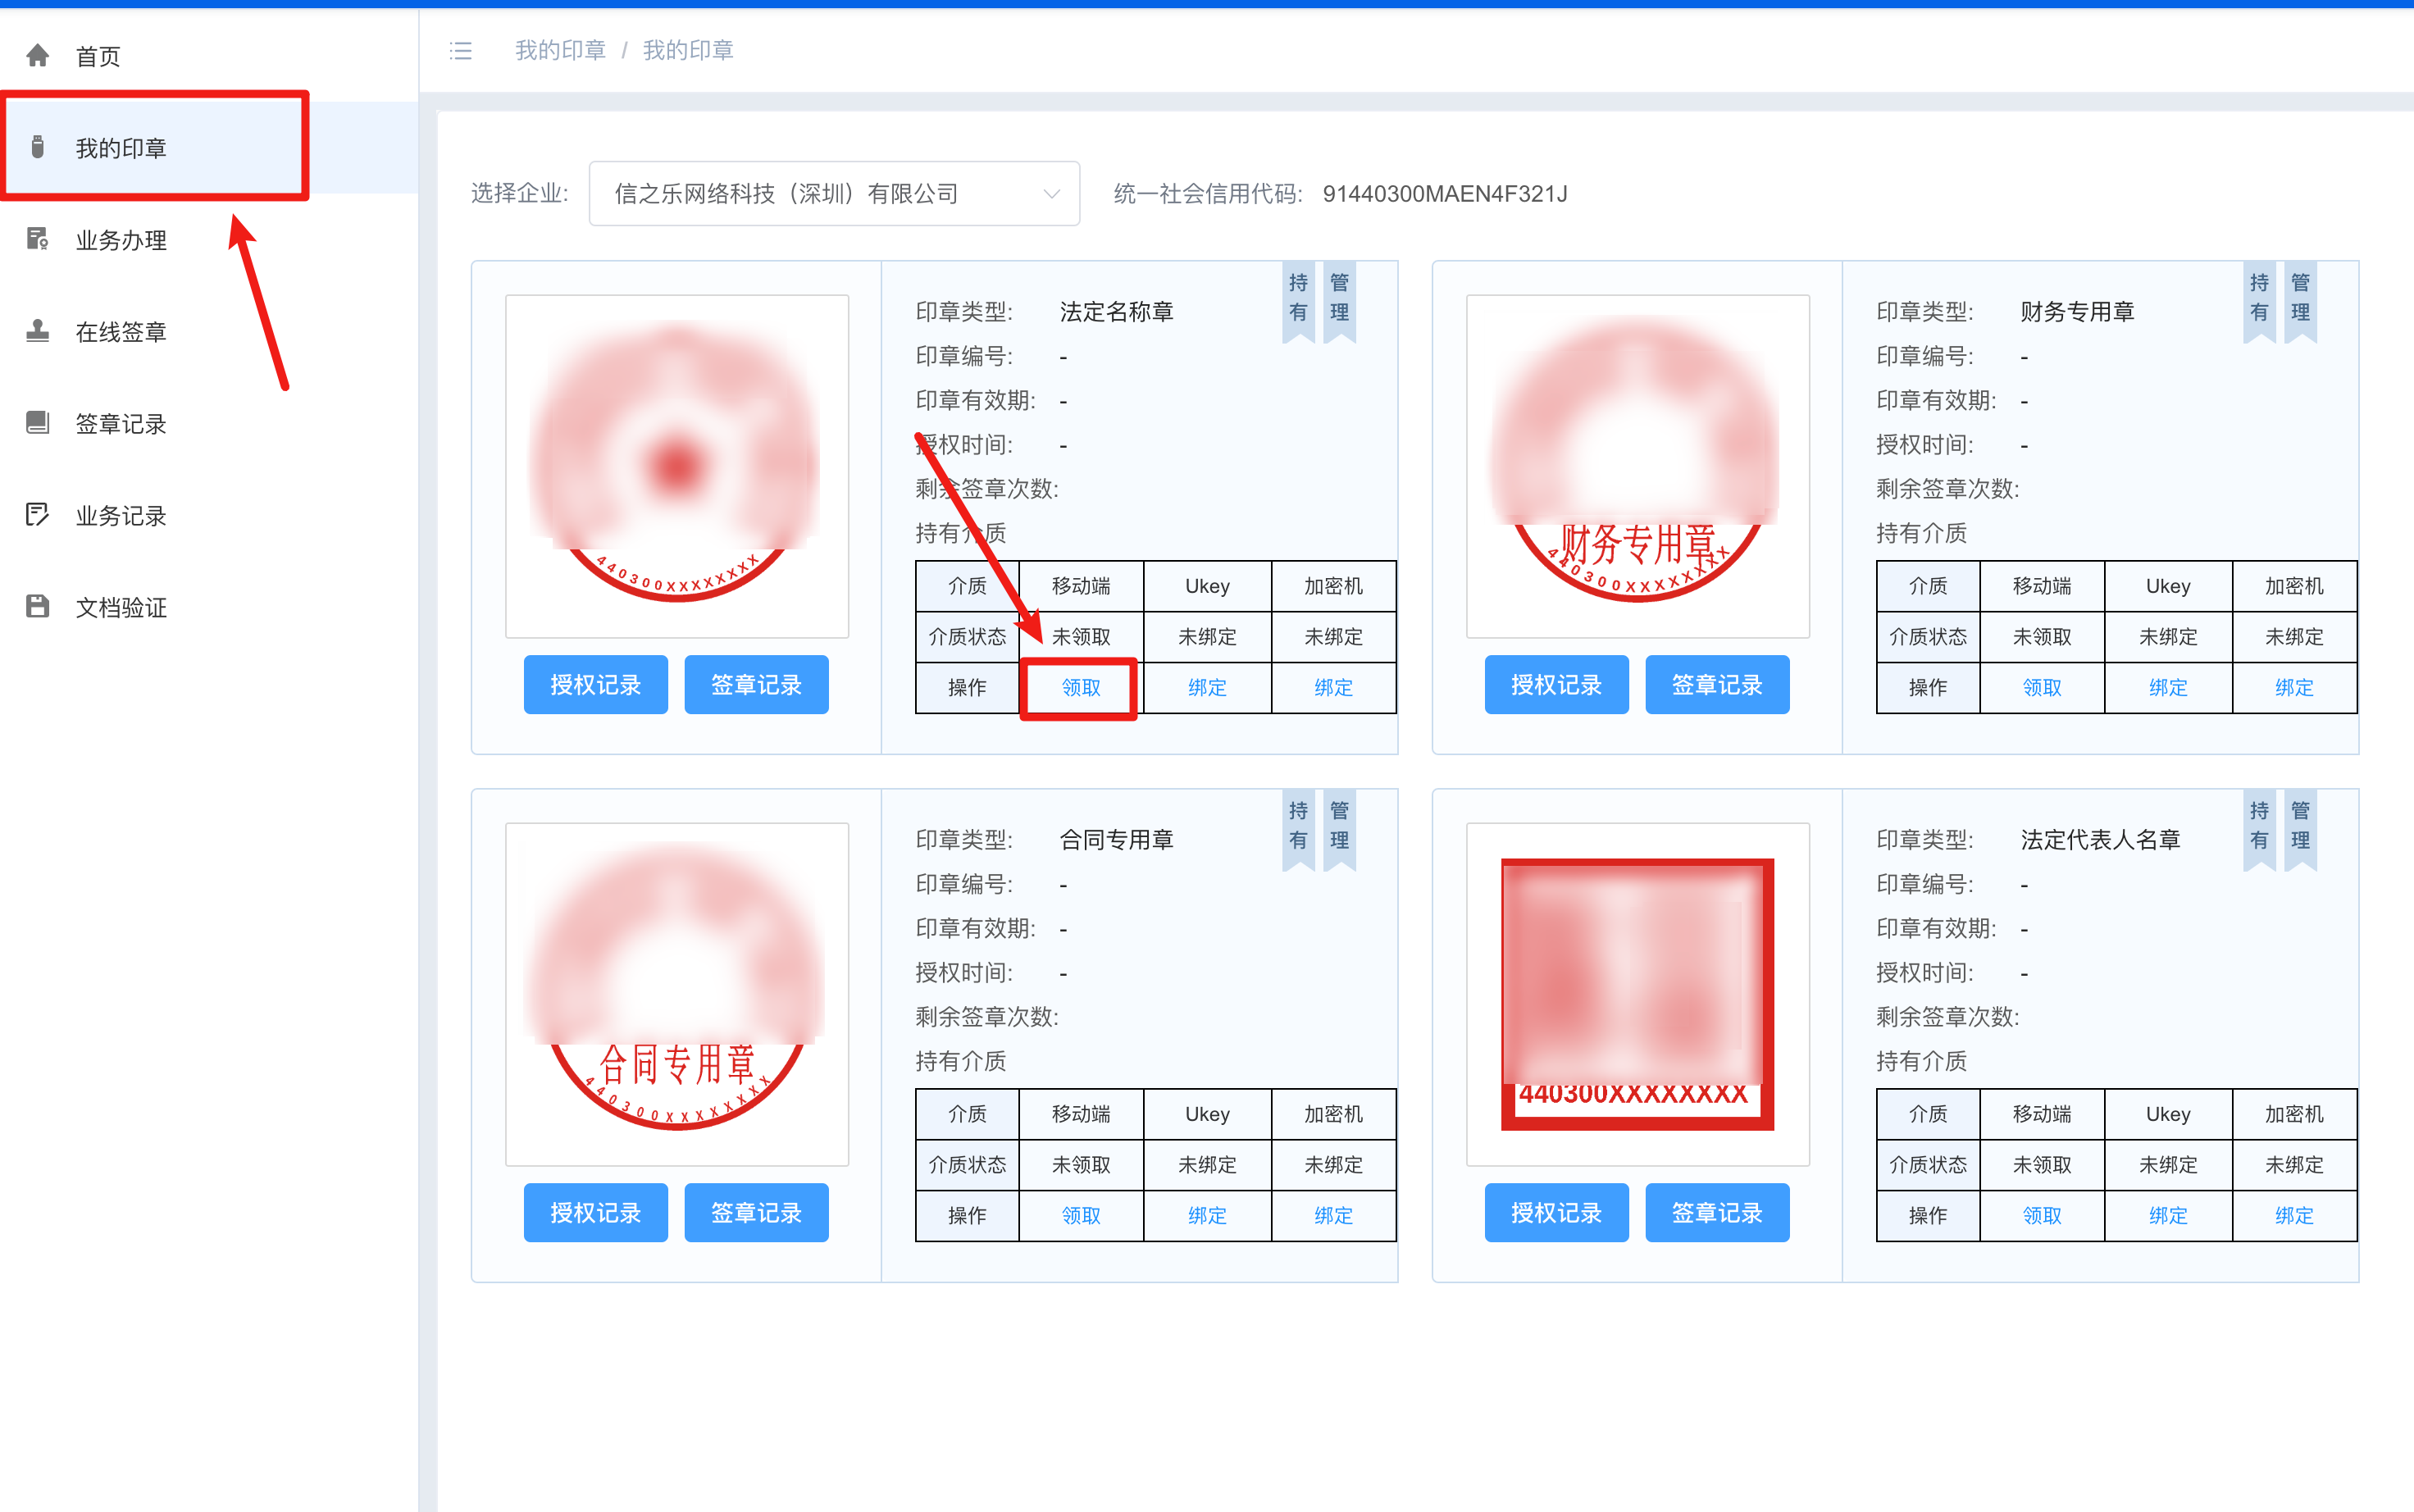
Task: Open 授权记录 for 法定名称章
Action: 595,685
